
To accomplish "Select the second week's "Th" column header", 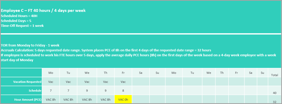I will click(222, 73).
